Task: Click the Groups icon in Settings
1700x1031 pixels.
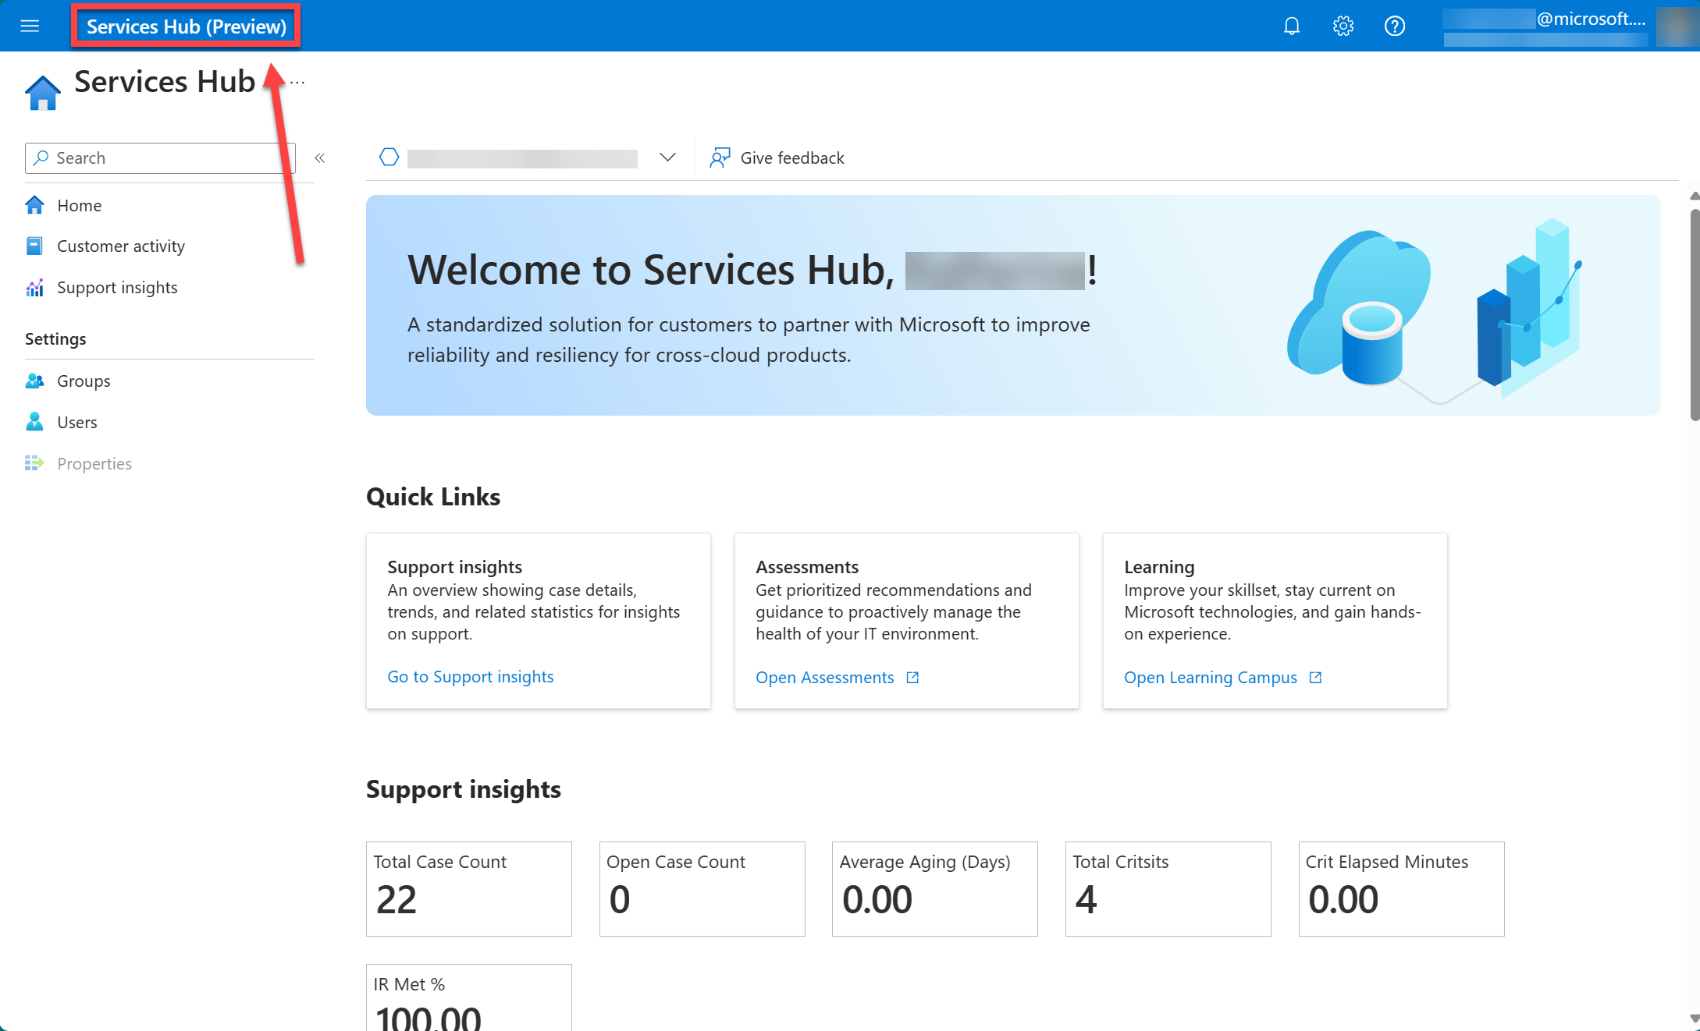Action: [x=34, y=380]
